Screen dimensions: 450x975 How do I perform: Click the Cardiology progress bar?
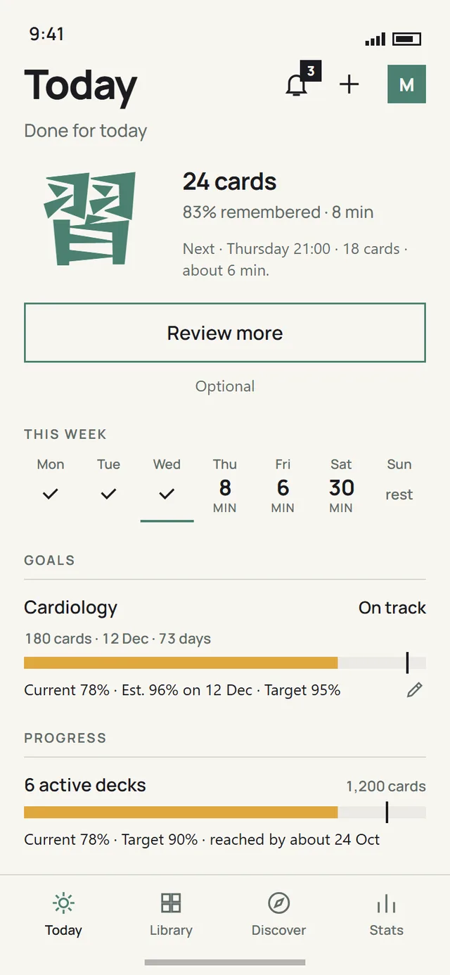[x=225, y=663]
